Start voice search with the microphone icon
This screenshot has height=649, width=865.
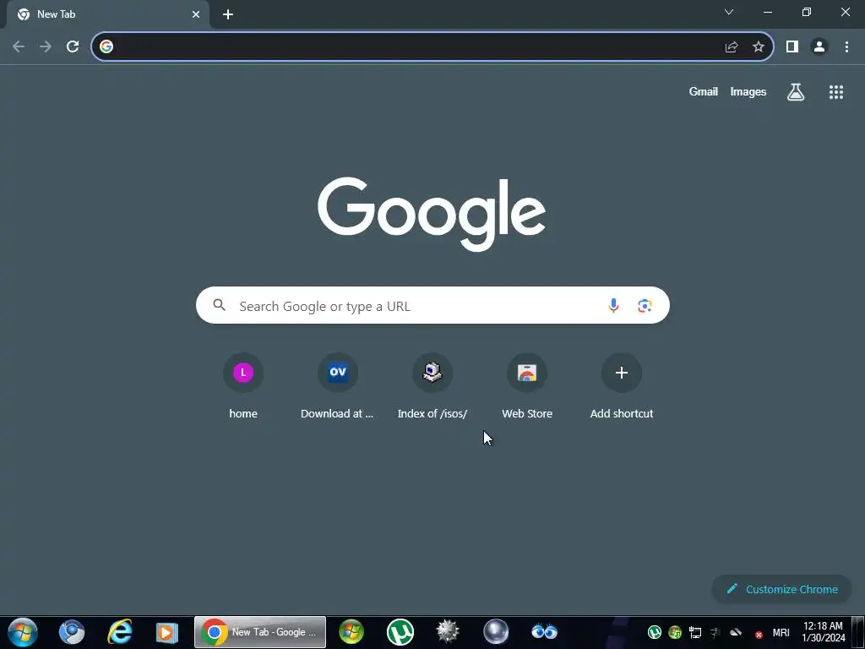tap(613, 305)
